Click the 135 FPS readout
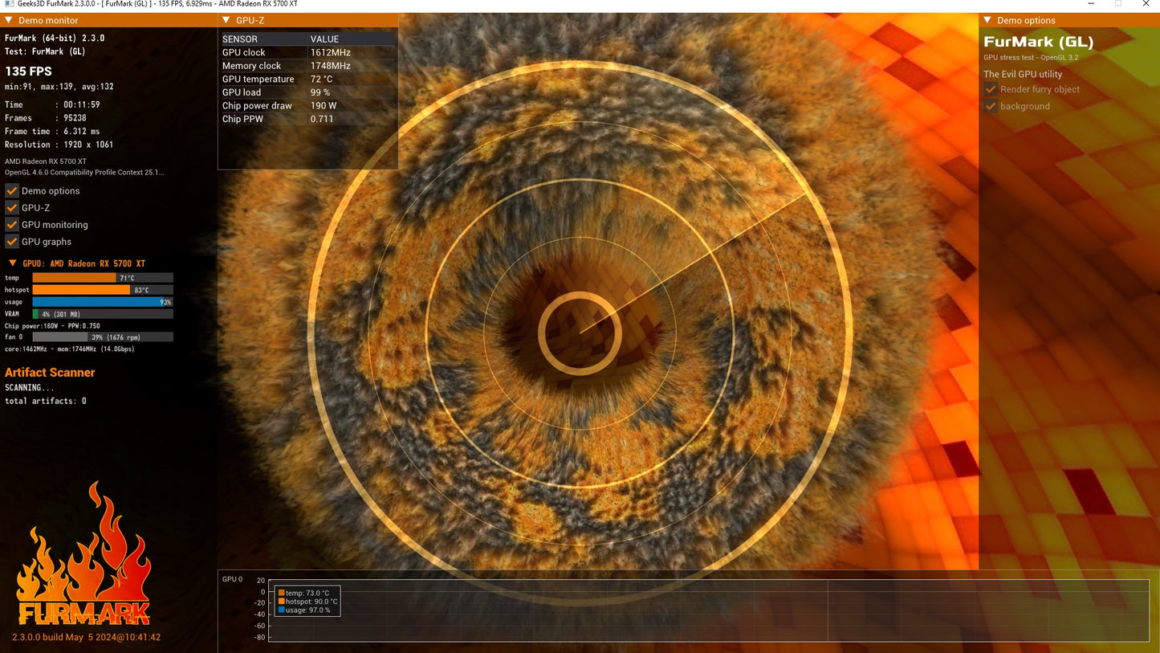Image resolution: width=1160 pixels, height=653 pixels. (28, 71)
